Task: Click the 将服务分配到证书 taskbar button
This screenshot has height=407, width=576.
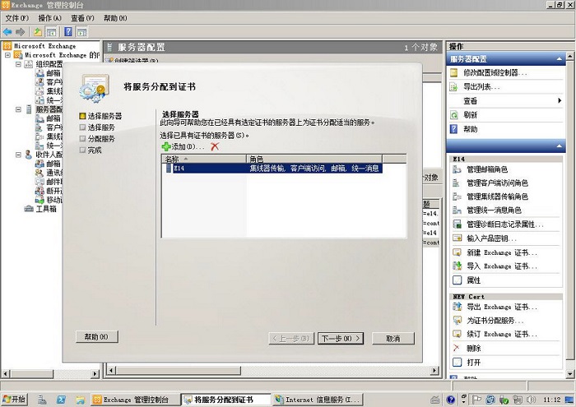Action: [225, 400]
